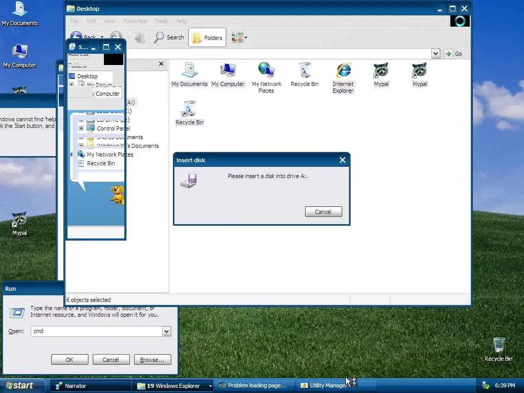
Task: Select My Network Places in folder tree
Action: 110,155
